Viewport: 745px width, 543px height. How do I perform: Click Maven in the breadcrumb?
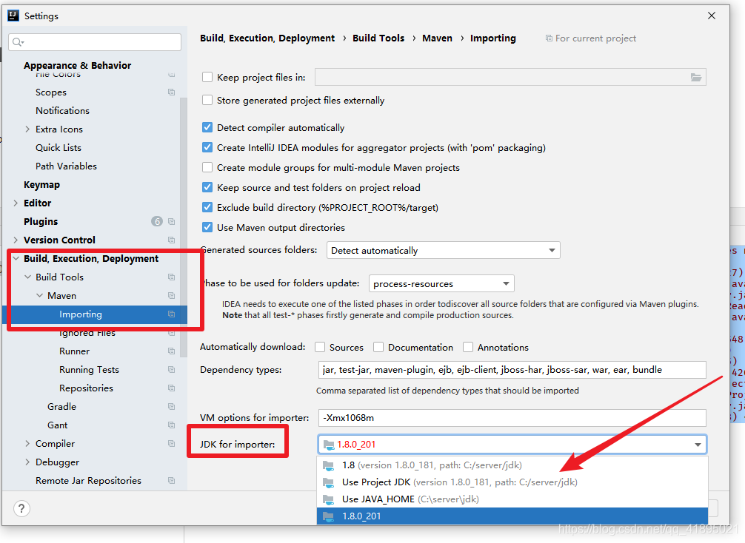(x=437, y=38)
